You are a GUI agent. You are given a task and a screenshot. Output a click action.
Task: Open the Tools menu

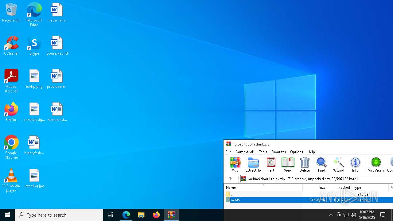(263, 152)
